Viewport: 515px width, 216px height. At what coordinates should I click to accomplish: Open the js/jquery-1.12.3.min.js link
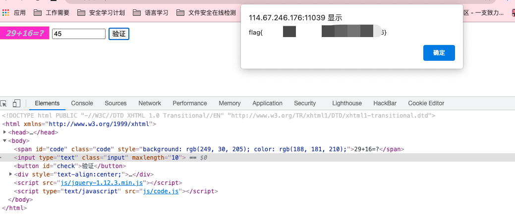102,183
